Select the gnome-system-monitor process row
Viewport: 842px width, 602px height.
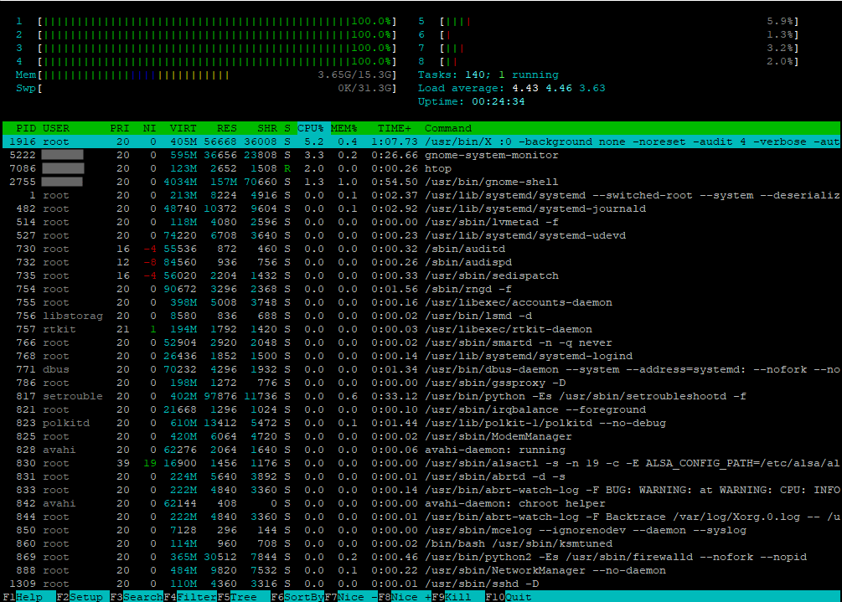[x=421, y=155]
